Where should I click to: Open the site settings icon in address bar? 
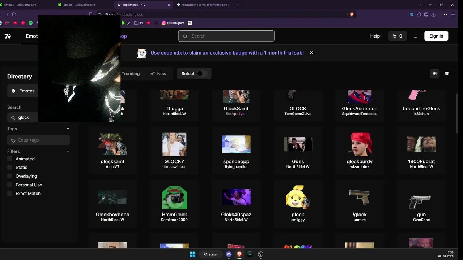[100, 14]
